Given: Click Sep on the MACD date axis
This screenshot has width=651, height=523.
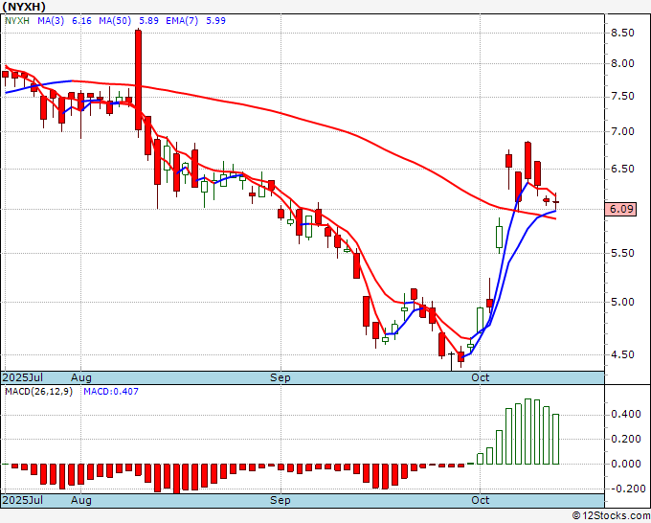Looking at the screenshot, I should [x=281, y=500].
